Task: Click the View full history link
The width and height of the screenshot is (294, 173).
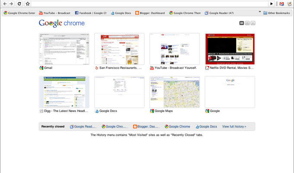Action: point(234,127)
